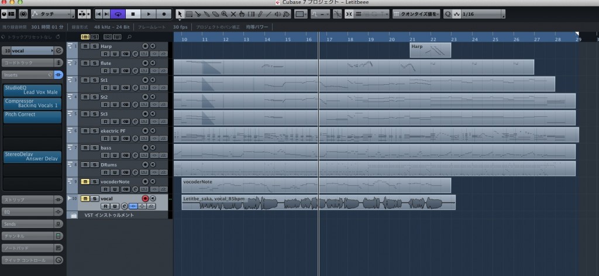Screen dimensions: 599x276
Task: Open channel settings 'e' on bass track
Action: click(135, 156)
